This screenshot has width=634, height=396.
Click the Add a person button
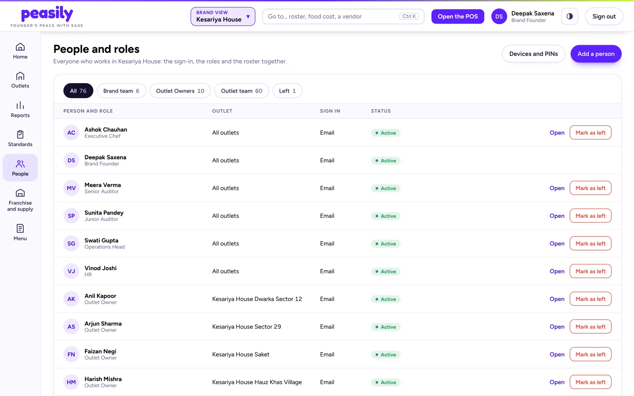(x=596, y=54)
